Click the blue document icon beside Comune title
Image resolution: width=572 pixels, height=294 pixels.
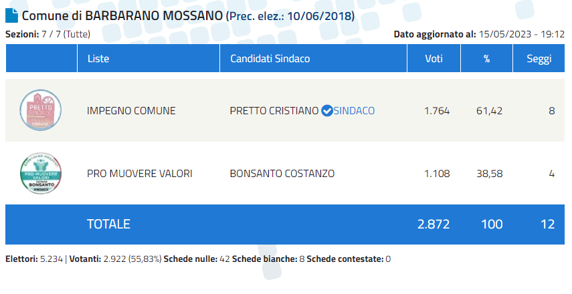tap(11, 15)
